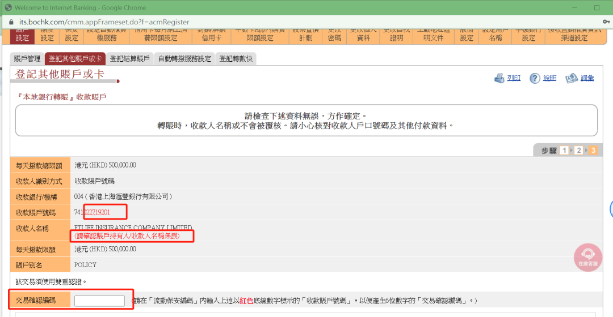Click the printer icon beside 列印
Screen dimensions: 613x317
tap(499, 78)
